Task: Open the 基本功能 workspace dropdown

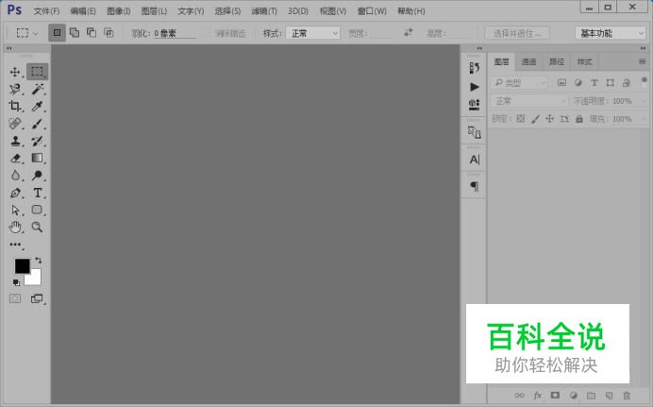Action: pyautogui.click(x=611, y=33)
